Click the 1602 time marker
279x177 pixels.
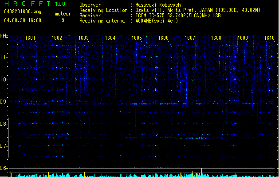[x=57, y=38]
